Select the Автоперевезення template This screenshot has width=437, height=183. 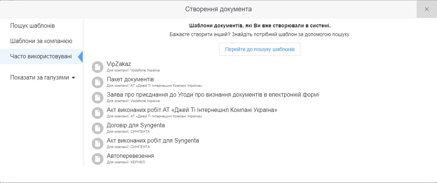coord(130,156)
